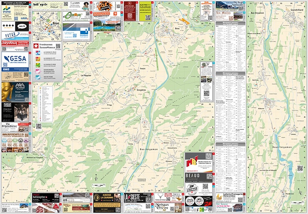Image resolution: width=308 pixels, height=214 pixels.
Task: Click the red "Seydoux" banner
Action: click(15, 43)
